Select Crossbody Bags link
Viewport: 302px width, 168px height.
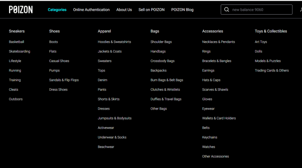pyautogui.click(x=162, y=61)
